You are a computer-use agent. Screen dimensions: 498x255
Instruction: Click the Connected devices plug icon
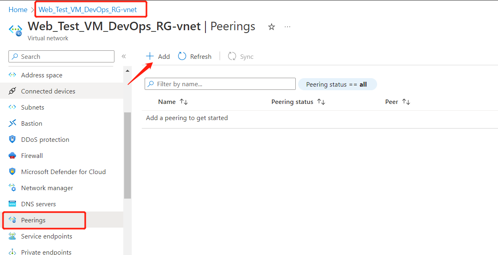click(12, 91)
